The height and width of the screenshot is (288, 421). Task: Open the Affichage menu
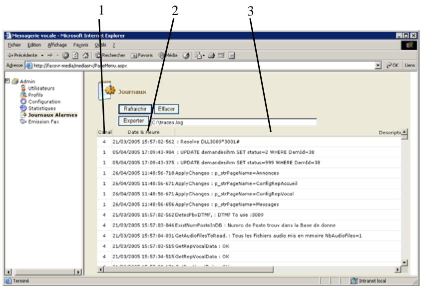[x=57, y=45]
